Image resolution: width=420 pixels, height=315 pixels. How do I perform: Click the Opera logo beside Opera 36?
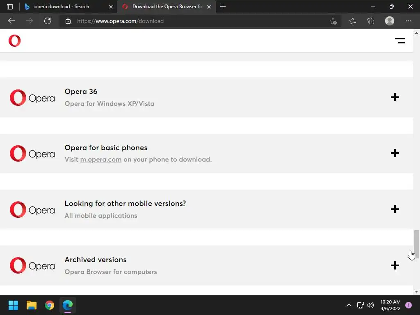pos(32,98)
